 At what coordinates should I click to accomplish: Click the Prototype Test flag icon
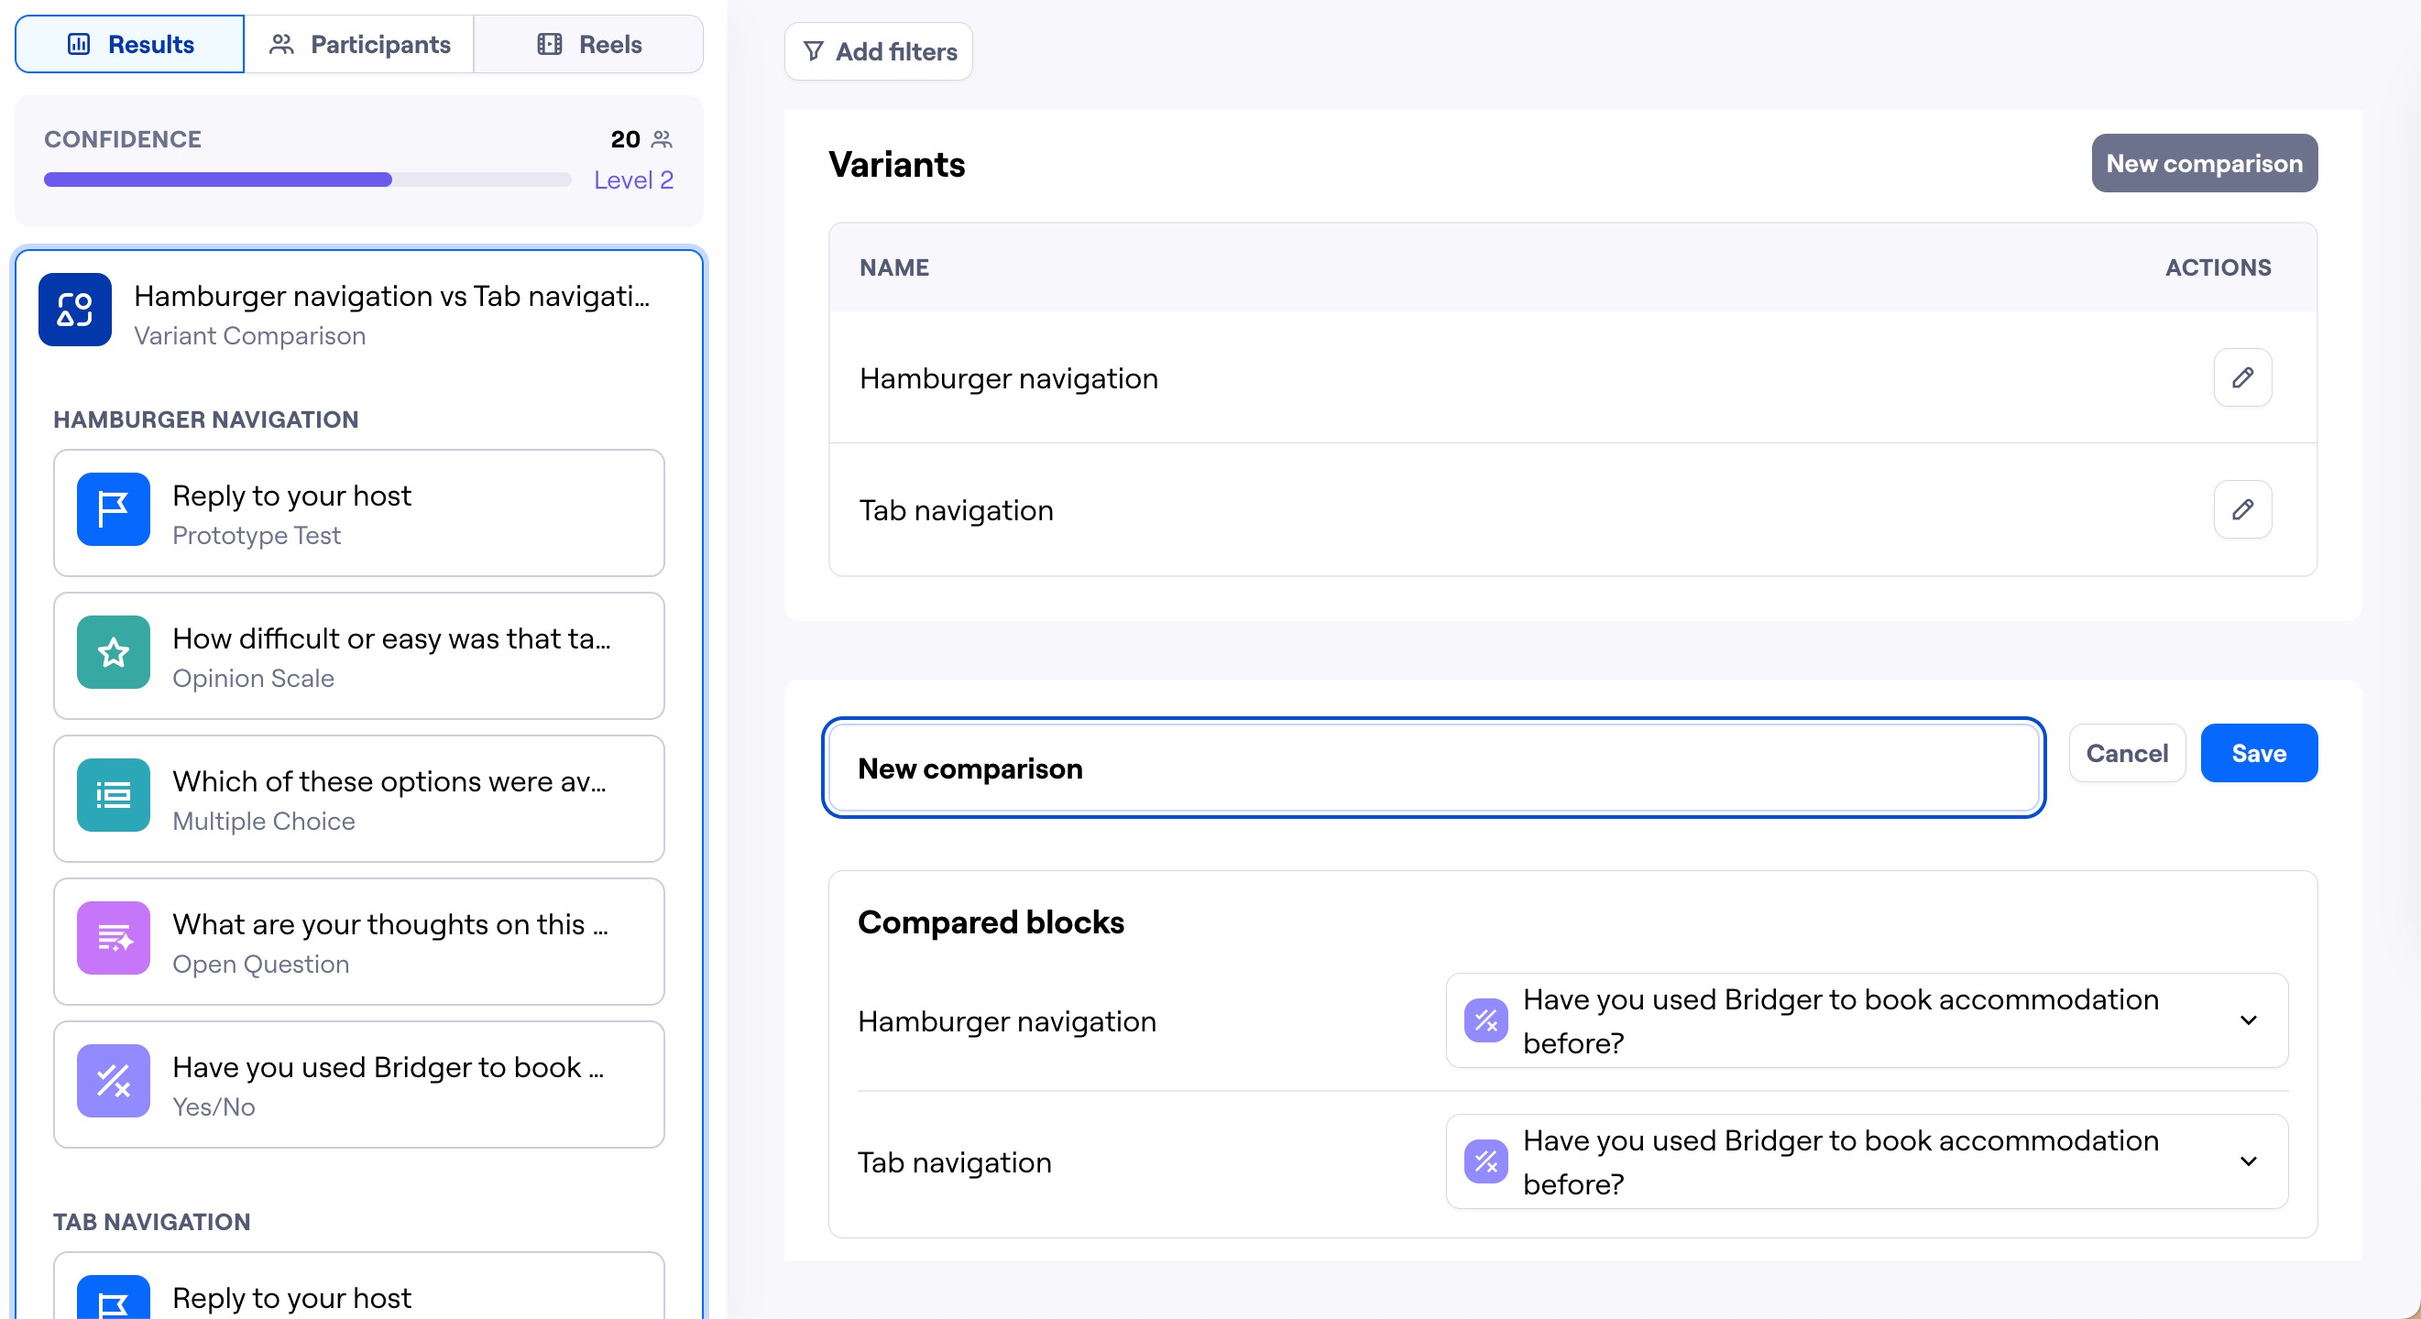[x=113, y=509]
